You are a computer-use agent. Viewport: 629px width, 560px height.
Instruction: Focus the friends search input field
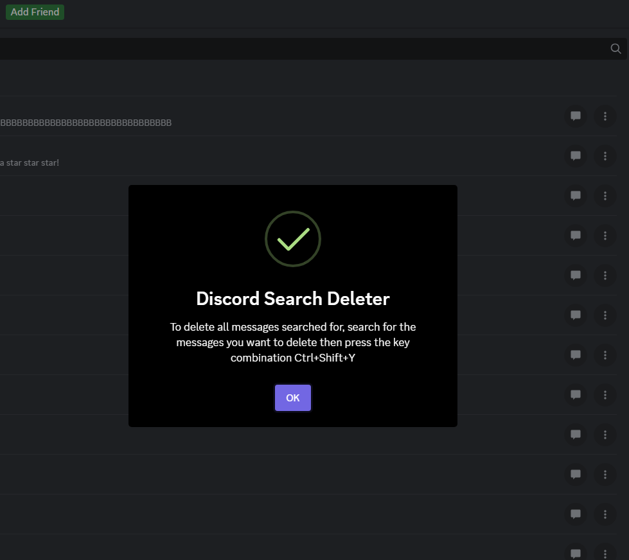pyautogui.click(x=313, y=49)
